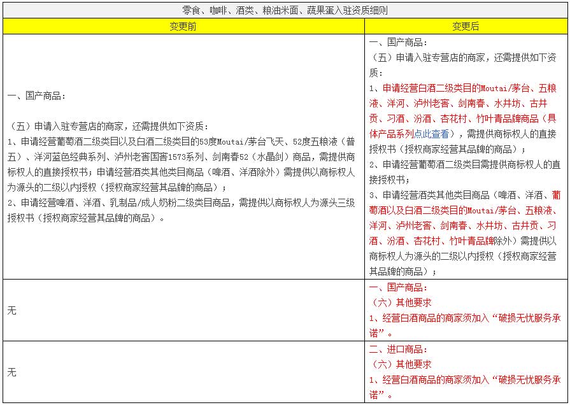
Task: Click the line starting 1、申请经营葡萄酒二级类目以及白酒
Action: (181, 142)
